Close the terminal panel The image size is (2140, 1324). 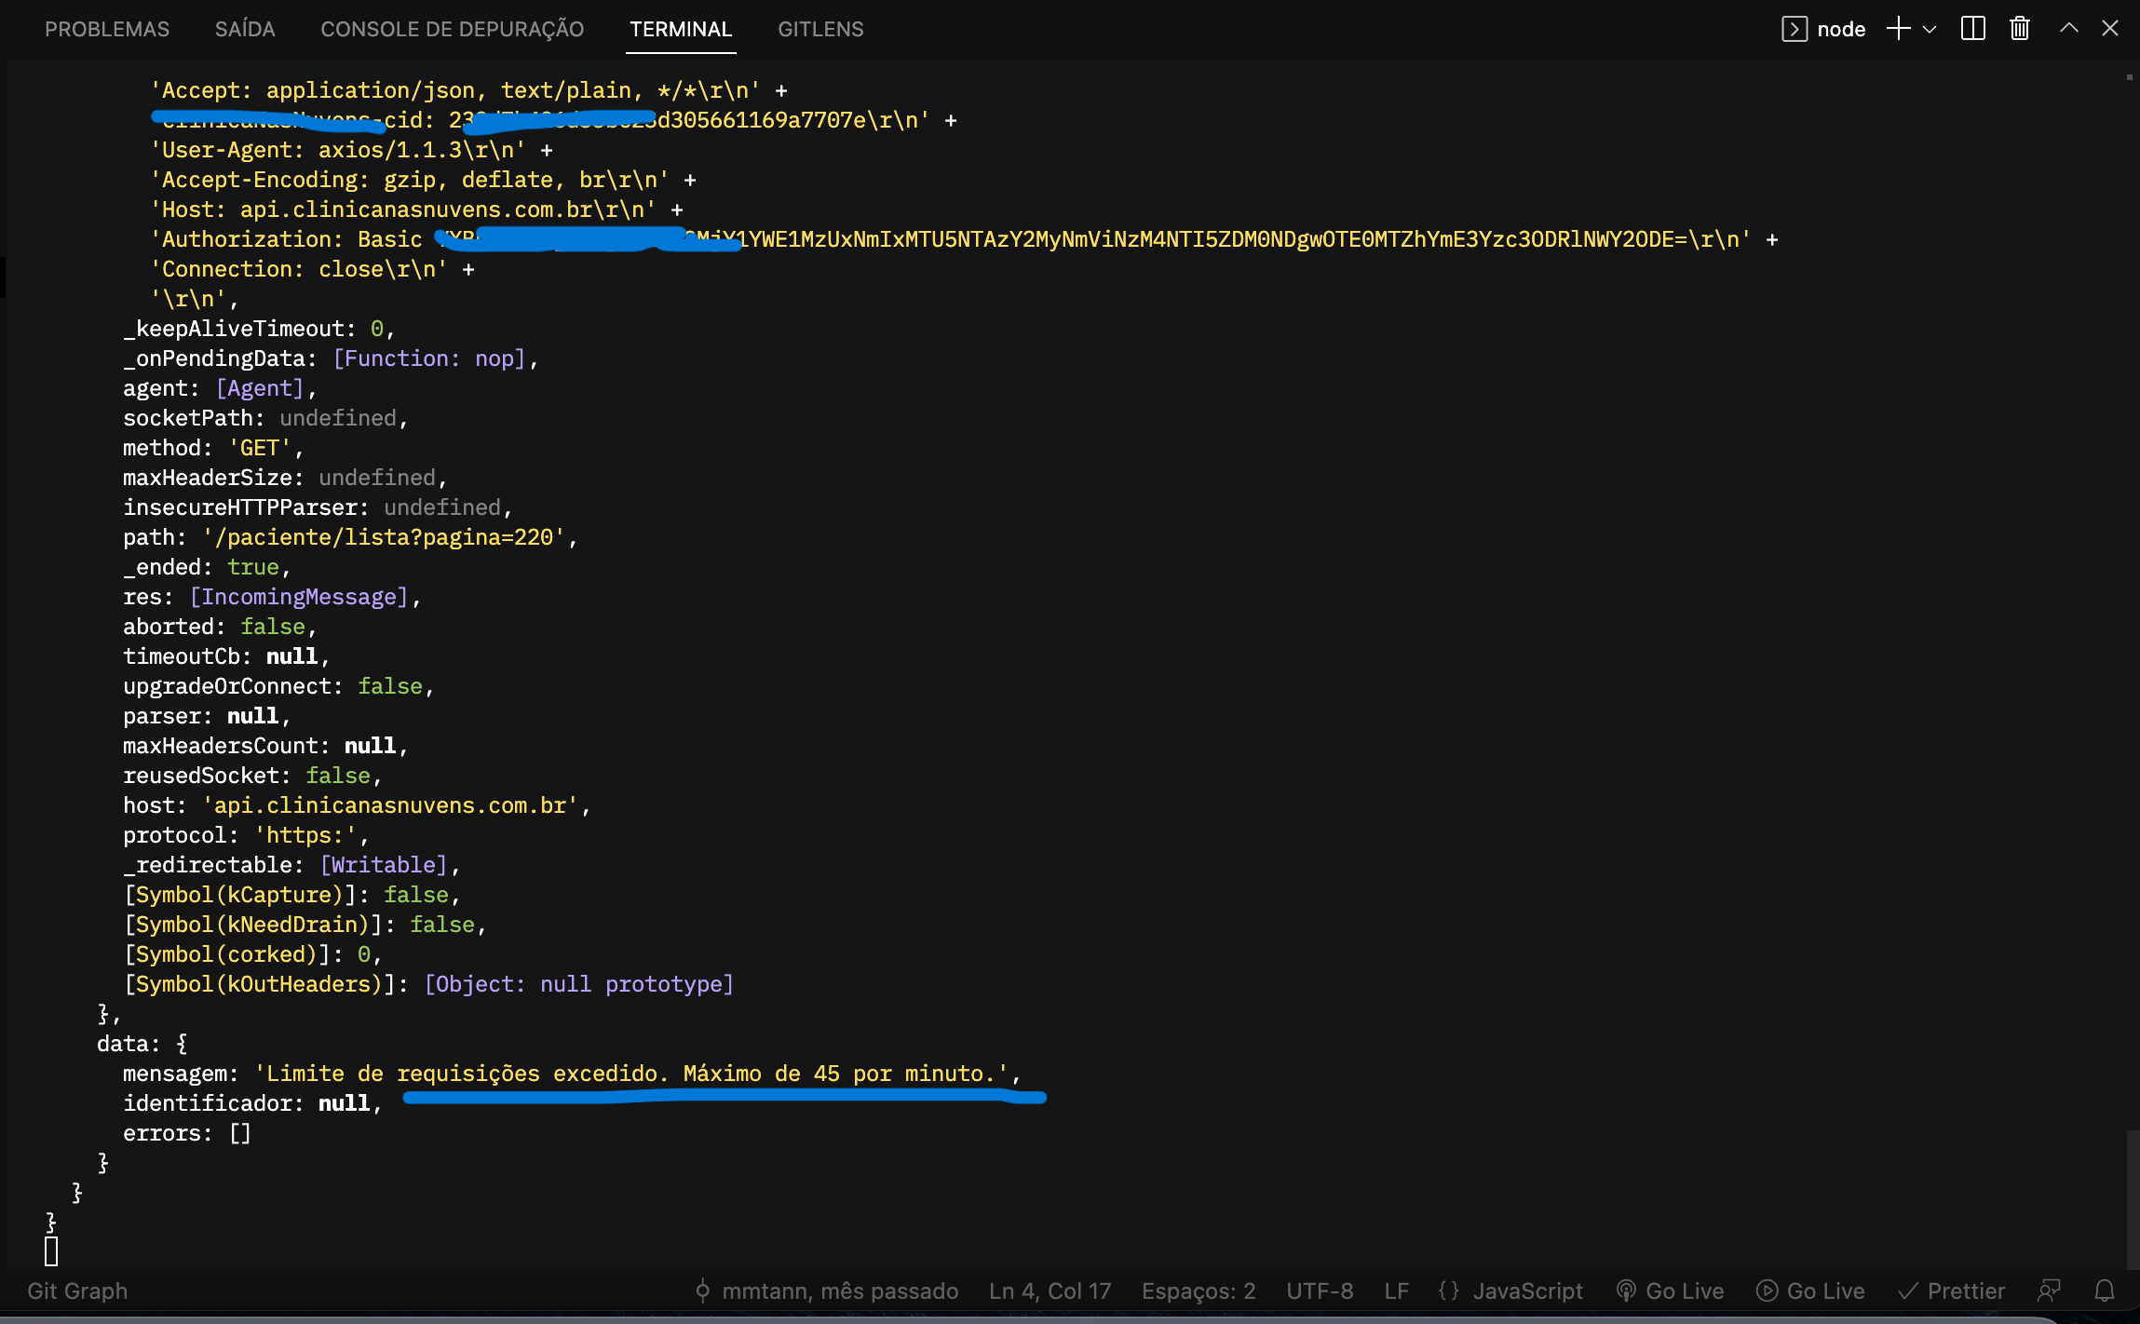pyautogui.click(x=2110, y=29)
